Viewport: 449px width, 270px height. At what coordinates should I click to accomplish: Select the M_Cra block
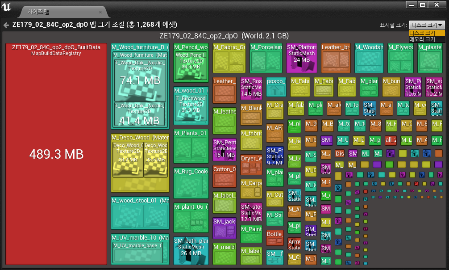click(275, 110)
